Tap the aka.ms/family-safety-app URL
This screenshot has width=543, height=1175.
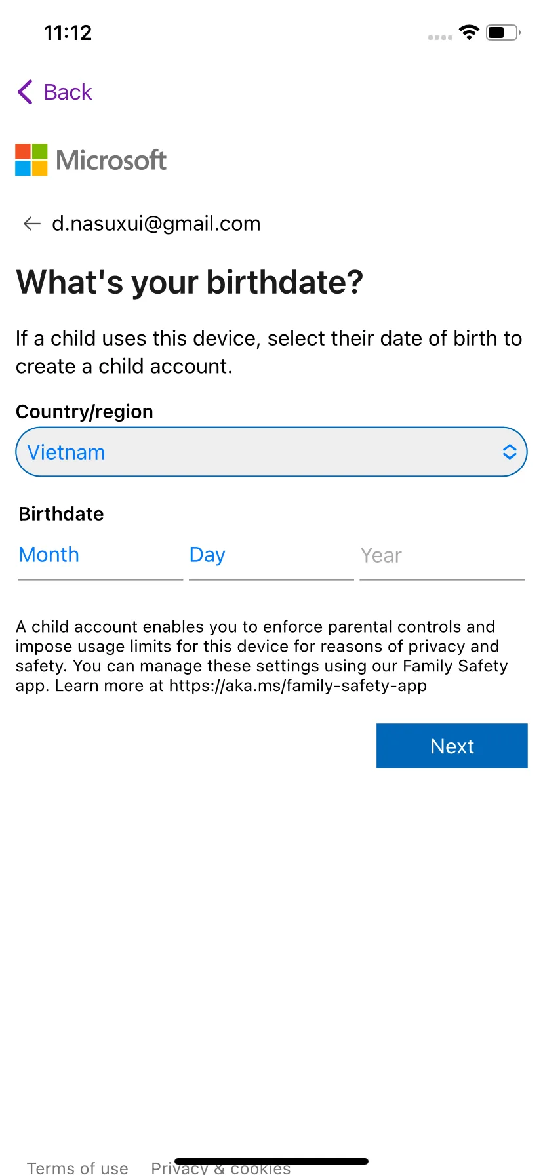coord(298,686)
